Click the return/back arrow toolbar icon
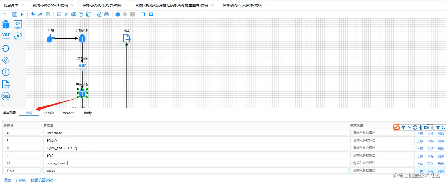 point(4,14)
